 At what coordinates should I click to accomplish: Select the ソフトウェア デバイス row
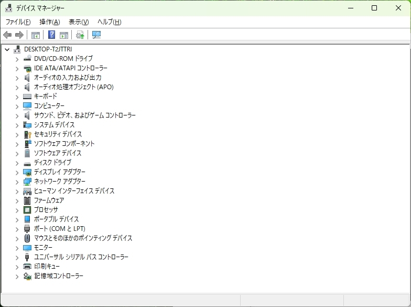(58, 153)
